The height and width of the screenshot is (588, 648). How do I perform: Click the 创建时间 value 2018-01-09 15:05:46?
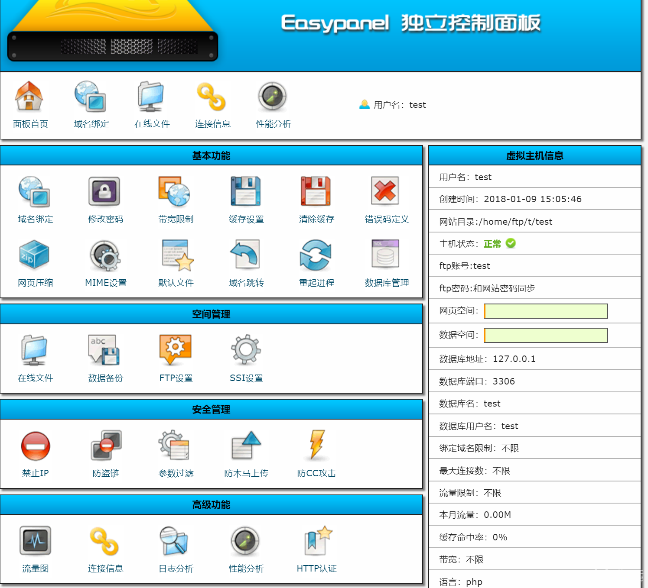tap(533, 199)
